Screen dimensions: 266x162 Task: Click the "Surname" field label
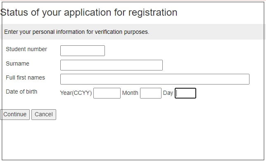17,63
